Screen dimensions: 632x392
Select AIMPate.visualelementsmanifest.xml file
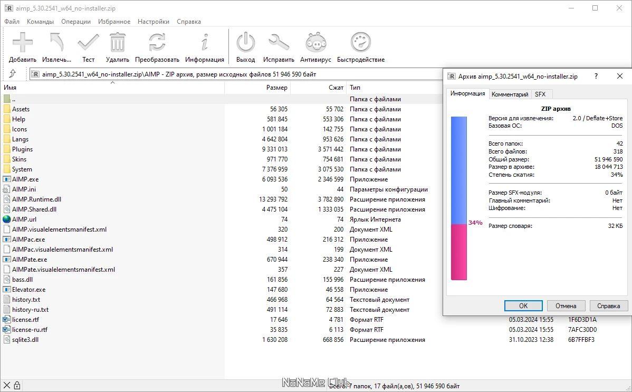click(63, 270)
